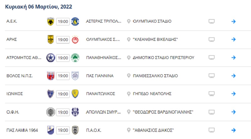
Task: Open details arrow for ΠΑΣ ΛΑΜΙΑ 1964 match
Action: coord(233,130)
